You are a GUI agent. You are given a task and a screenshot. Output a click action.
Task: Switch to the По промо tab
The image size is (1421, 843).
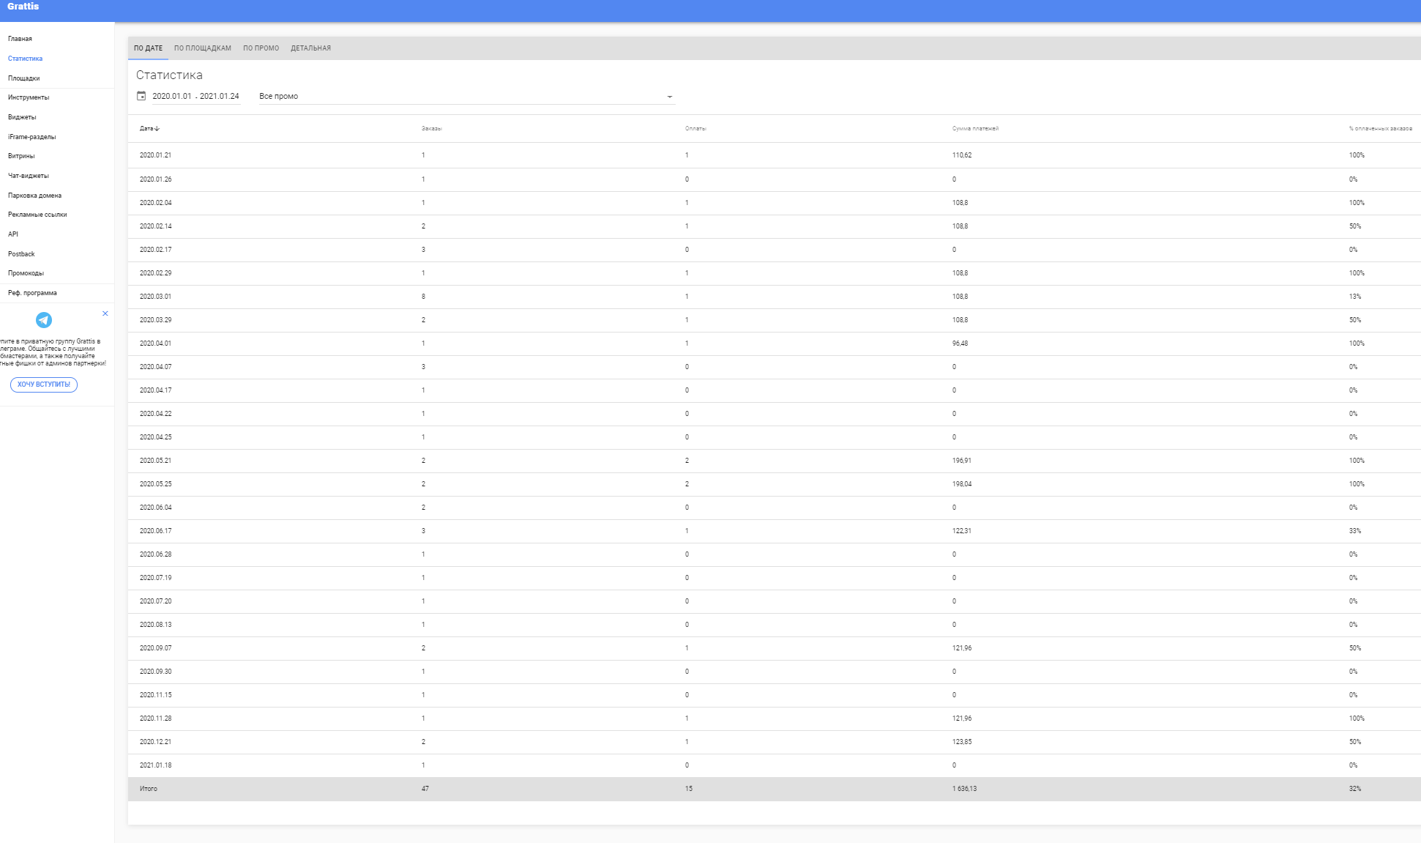point(261,48)
